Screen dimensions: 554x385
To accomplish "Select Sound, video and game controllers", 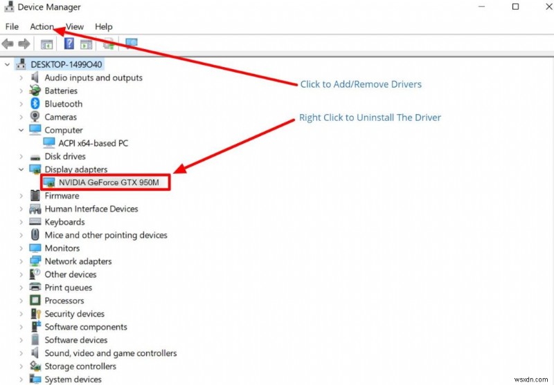I will pyautogui.click(x=111, y=353).
